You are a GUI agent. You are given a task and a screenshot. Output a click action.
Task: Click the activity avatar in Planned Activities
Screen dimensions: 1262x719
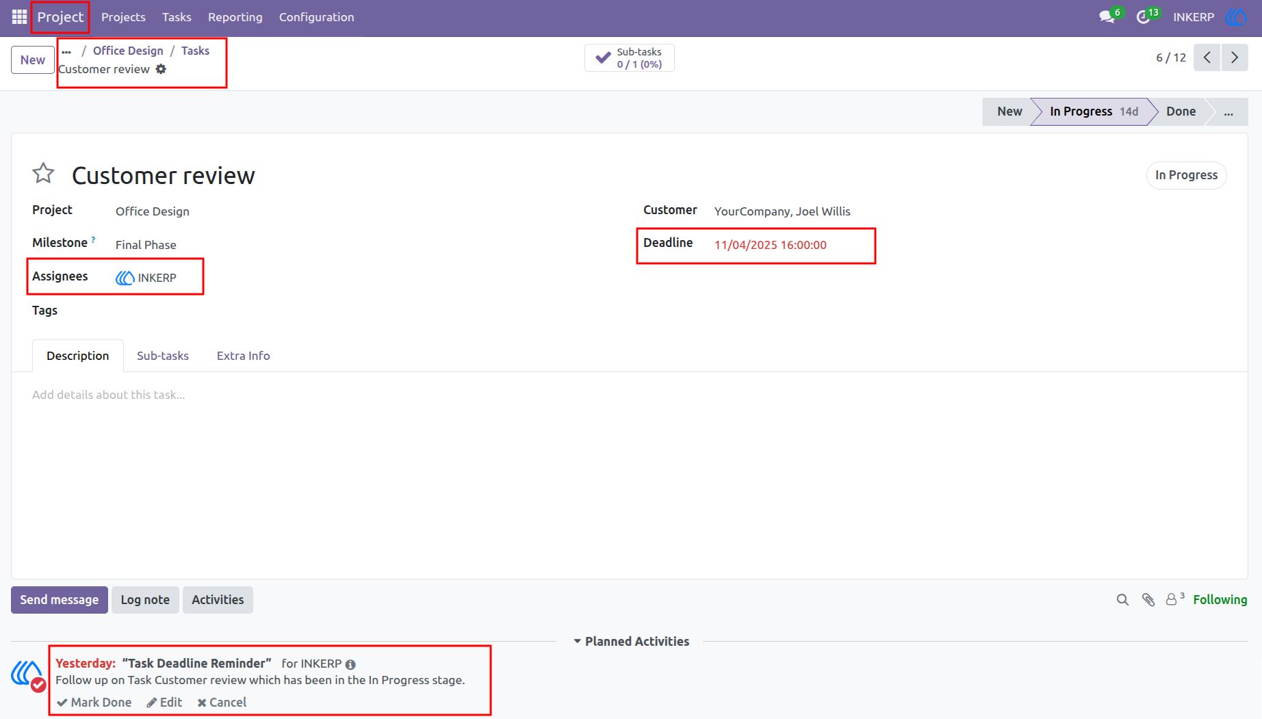(28, 674)
